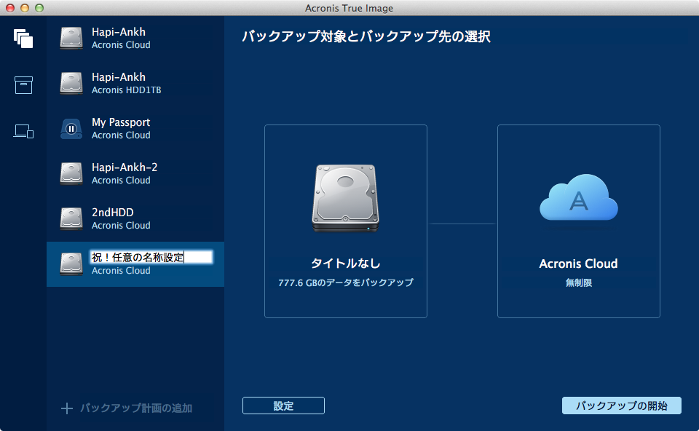The height and width of the screenshot is (431, 699).
Task: Open the Archive section icon in sidebar
Action: pos(23,84)
